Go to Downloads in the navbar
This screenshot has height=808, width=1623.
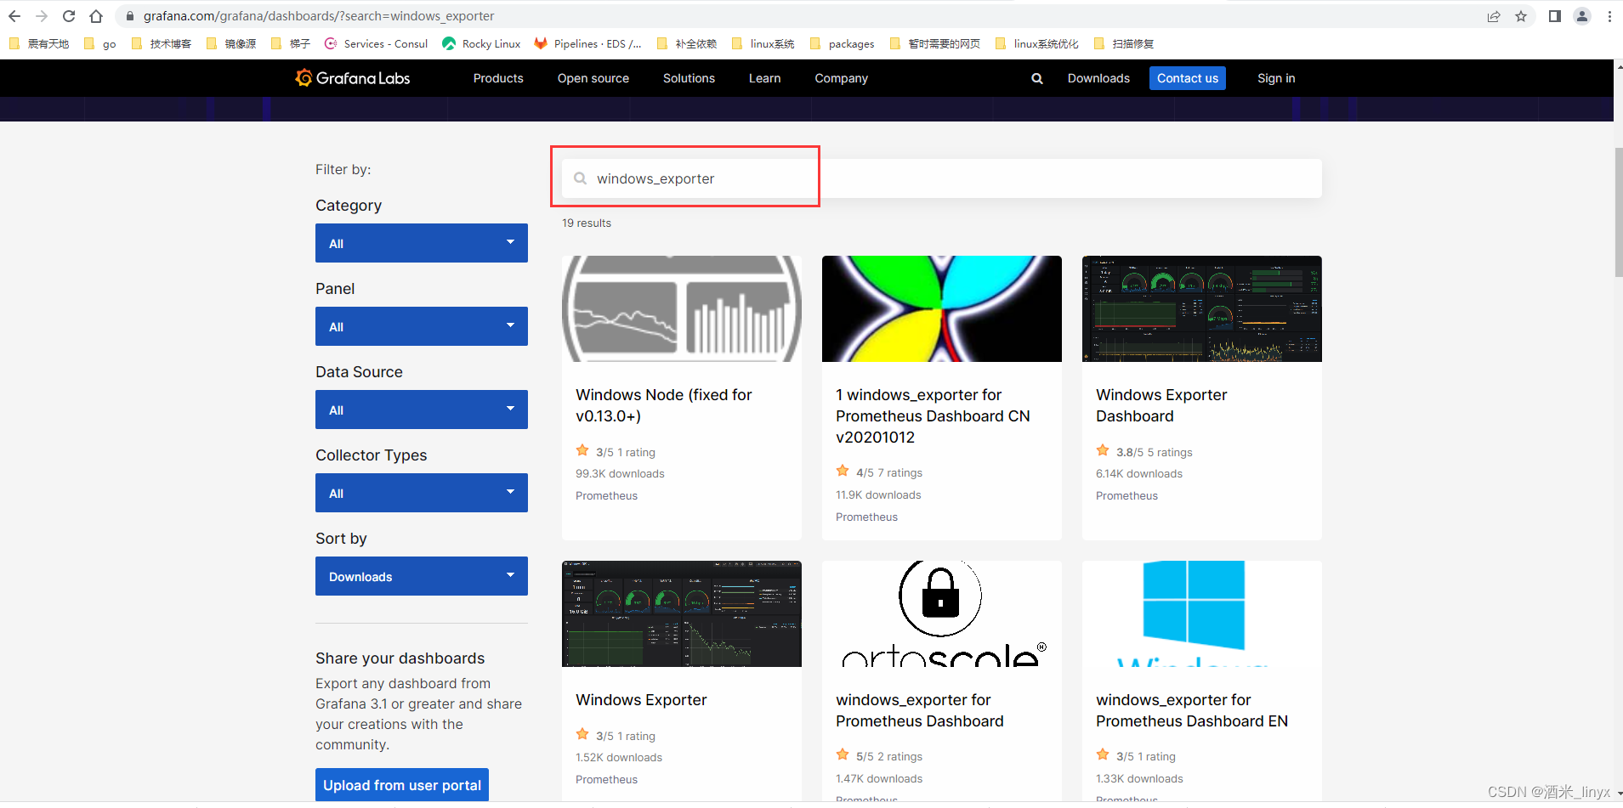1098,78
